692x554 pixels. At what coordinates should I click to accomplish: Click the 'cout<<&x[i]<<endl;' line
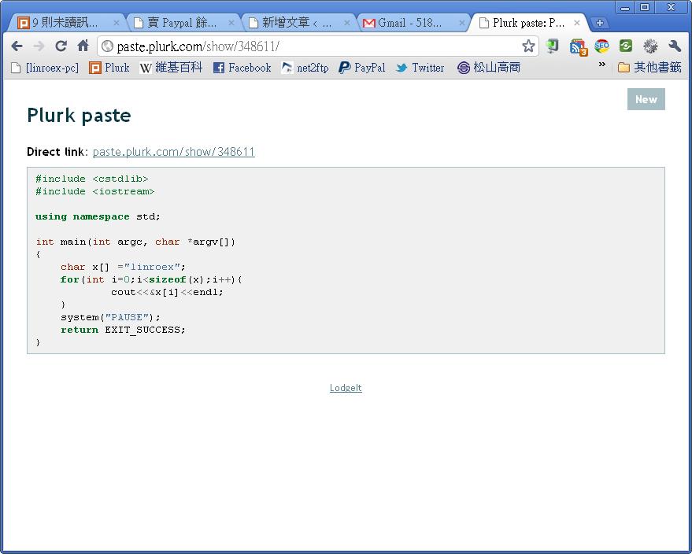point(167,292)
